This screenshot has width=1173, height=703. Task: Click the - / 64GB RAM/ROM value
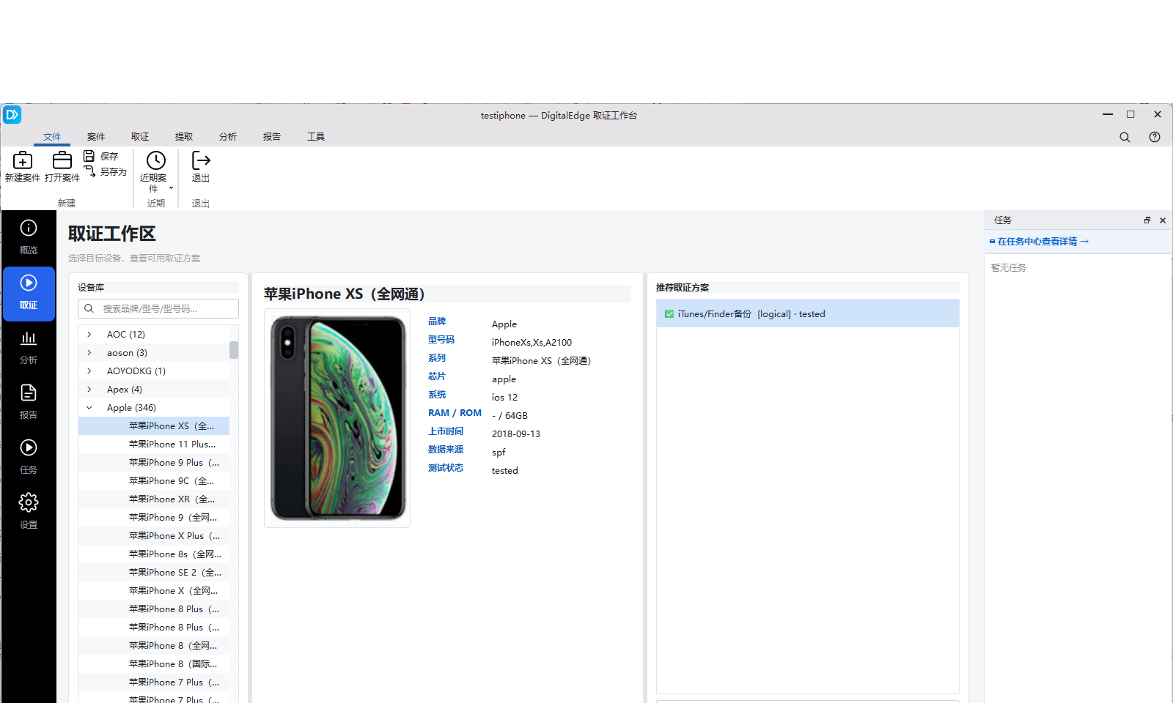[x=510, y=416]
